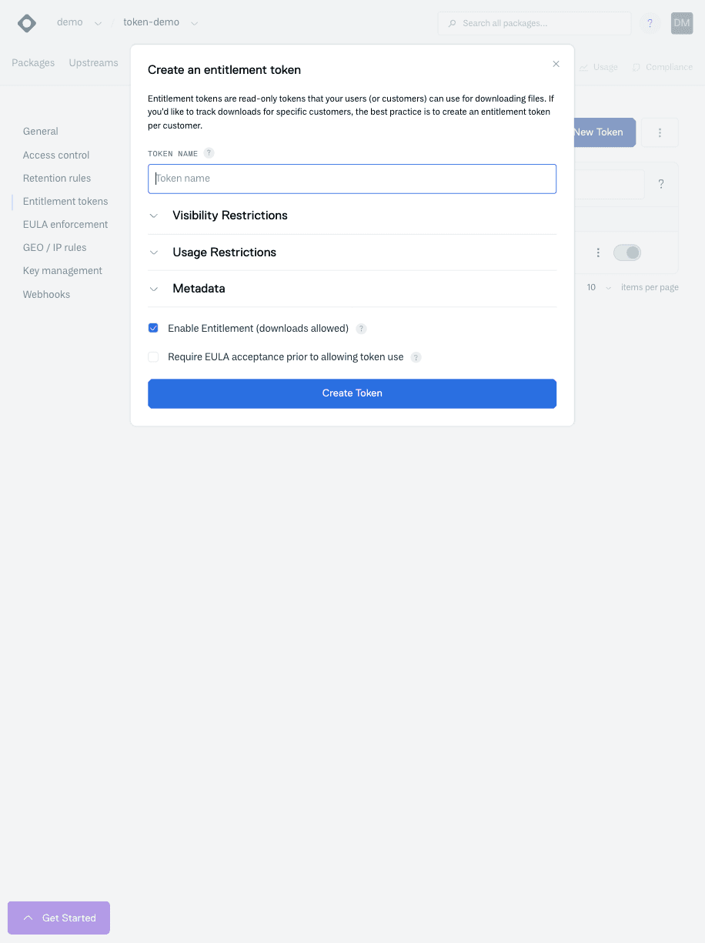Image resolution: width=705 pixels, height=943 pixels.
Task: Flip the token status toggle switch
Action: (626, 252)
